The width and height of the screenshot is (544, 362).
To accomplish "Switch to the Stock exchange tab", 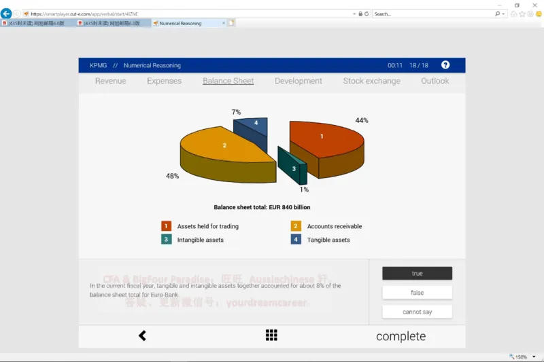I will tap(371, 81).
